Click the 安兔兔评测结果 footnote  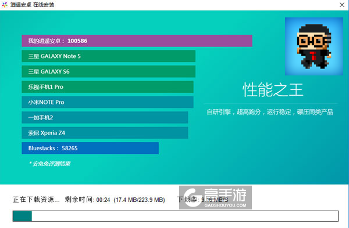[x=49, y=164]
